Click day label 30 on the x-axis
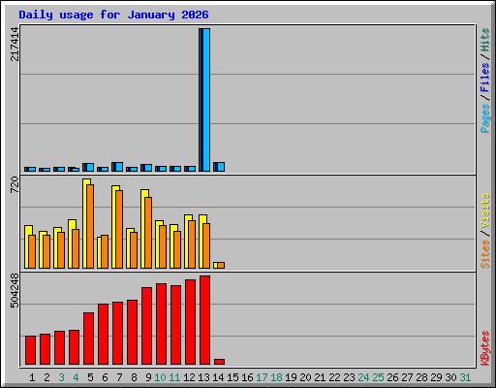This screenshot has width=496, height=388. (x=450, y=377)
